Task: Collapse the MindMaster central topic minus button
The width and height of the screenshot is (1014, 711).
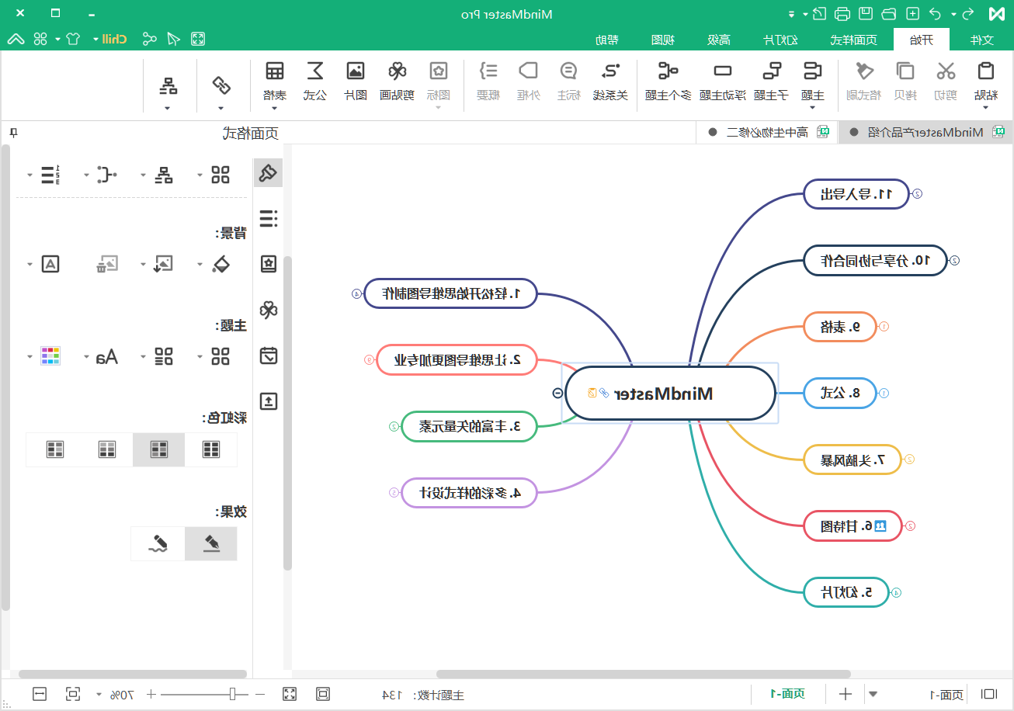Action: (x=557, y=393)
